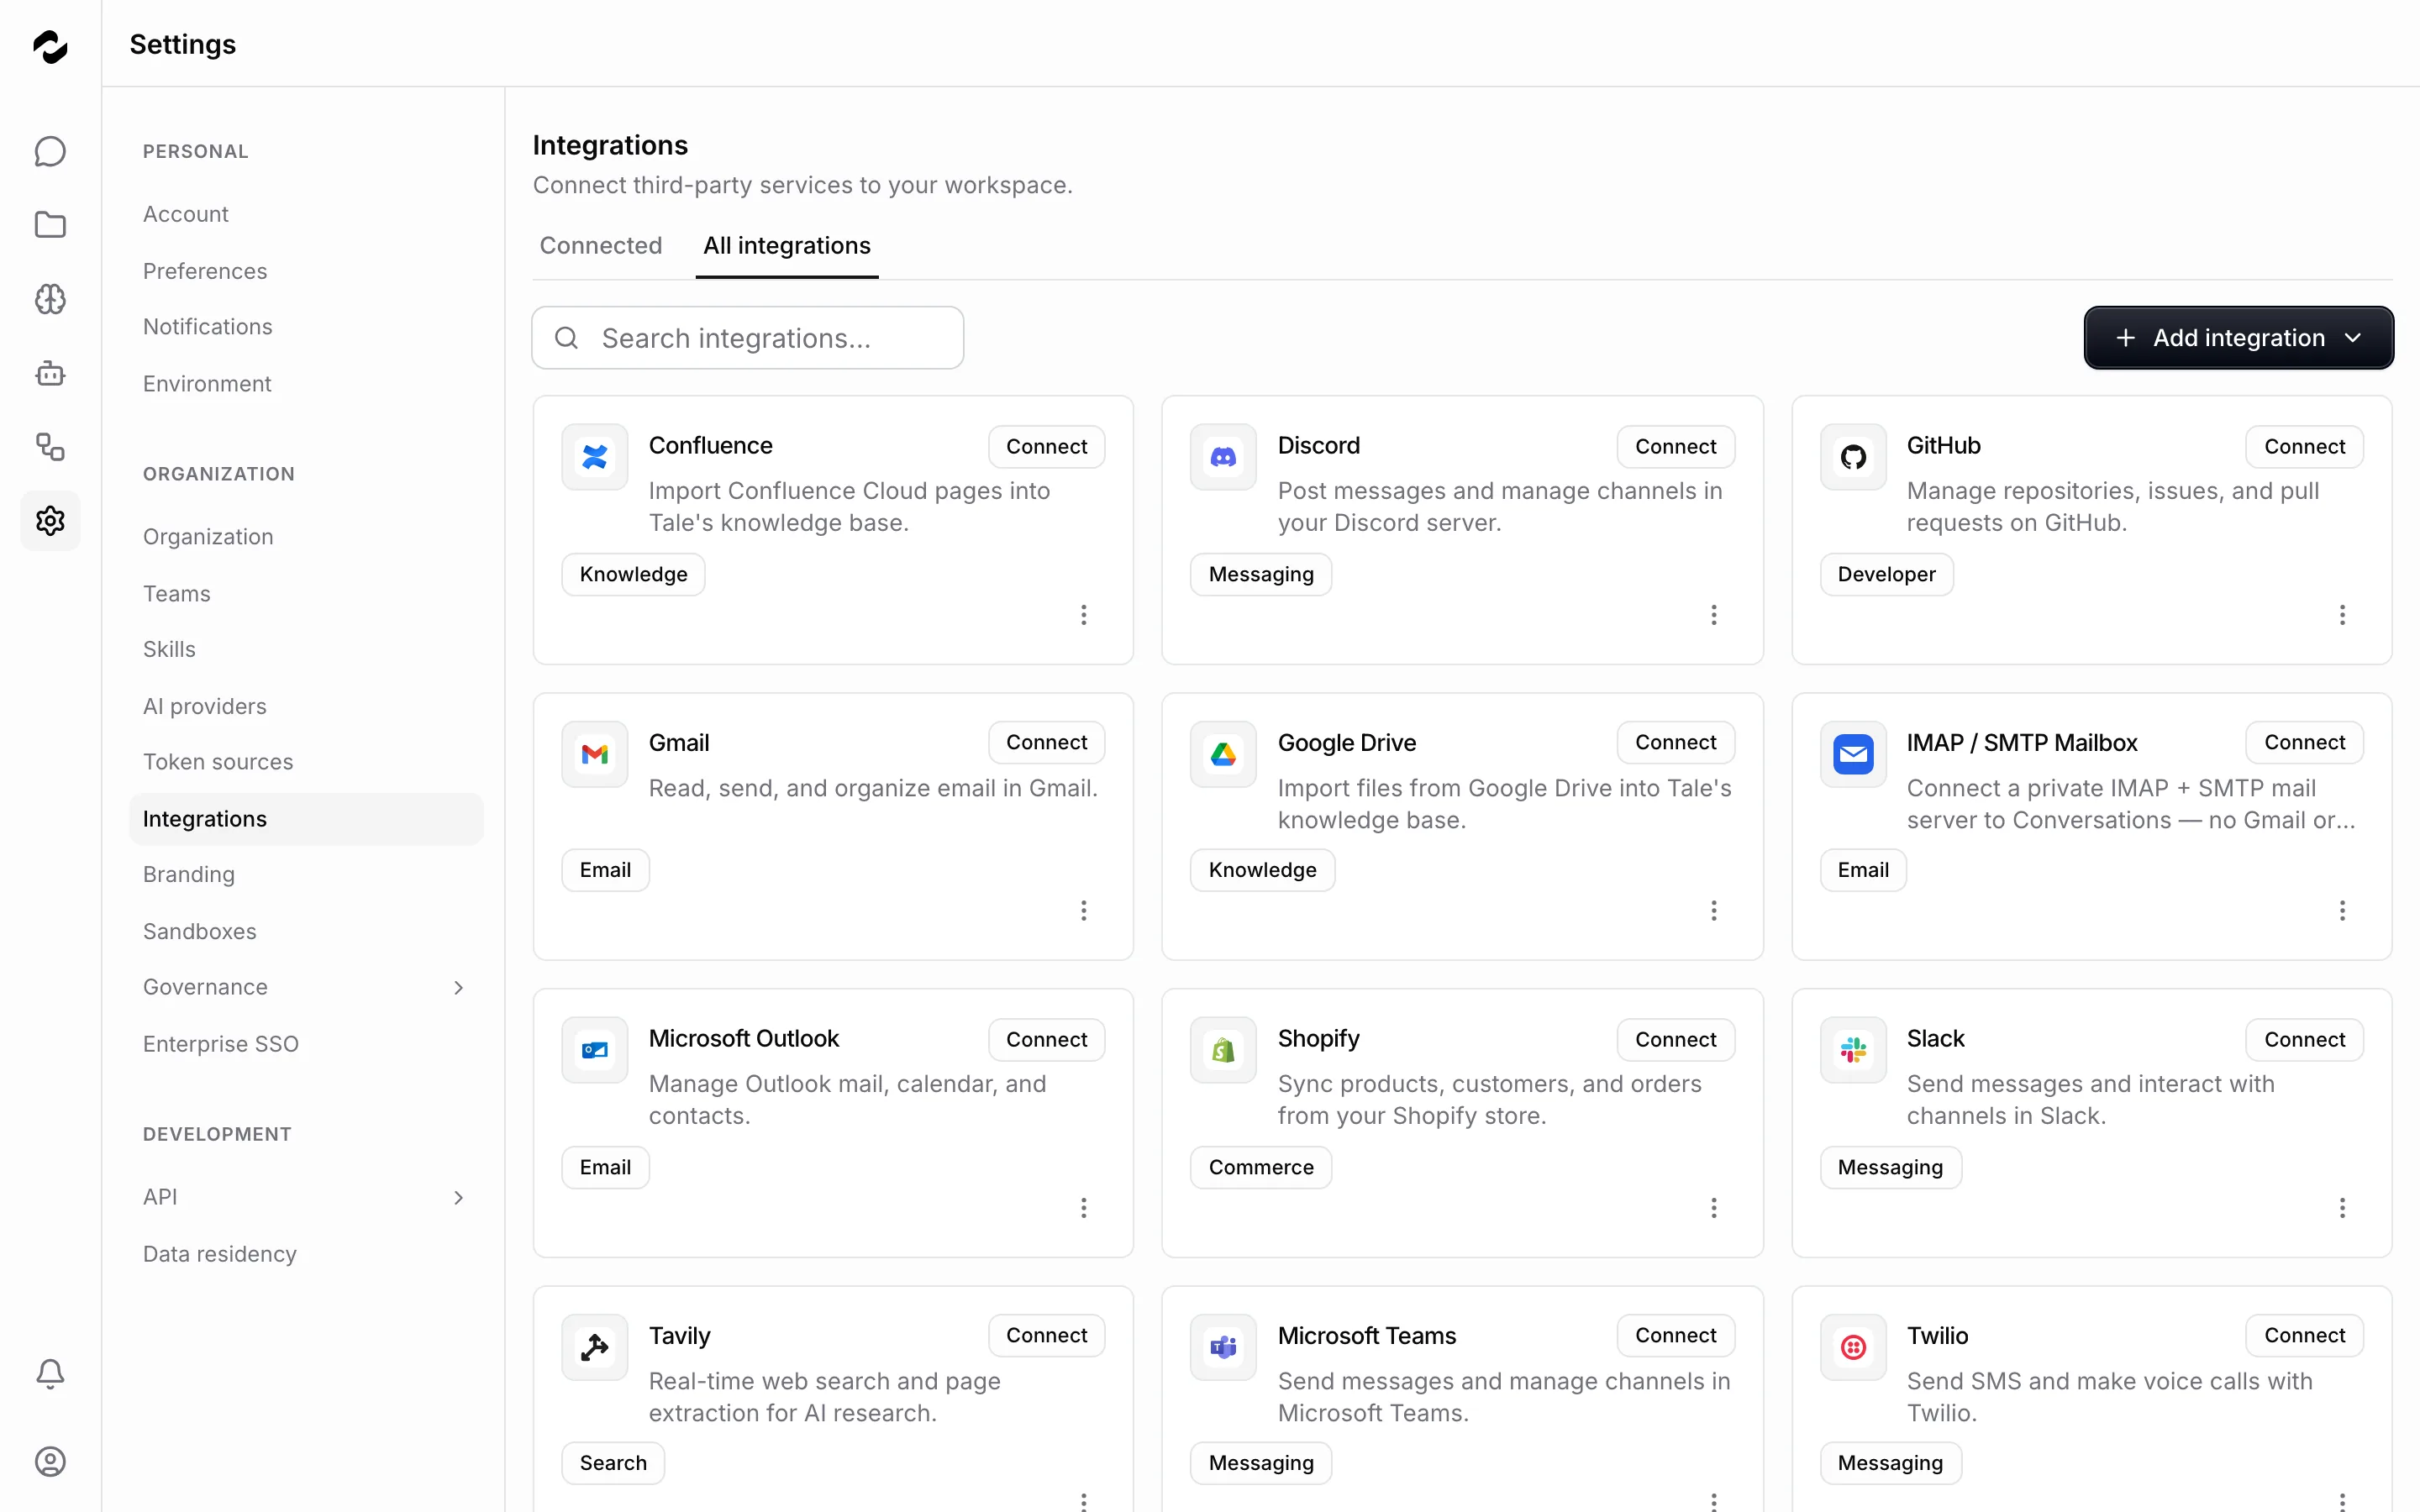Click the app logo at top left
This screenshot has width=2420, height=1512.
pyautogui.click(x=50, y=46)
